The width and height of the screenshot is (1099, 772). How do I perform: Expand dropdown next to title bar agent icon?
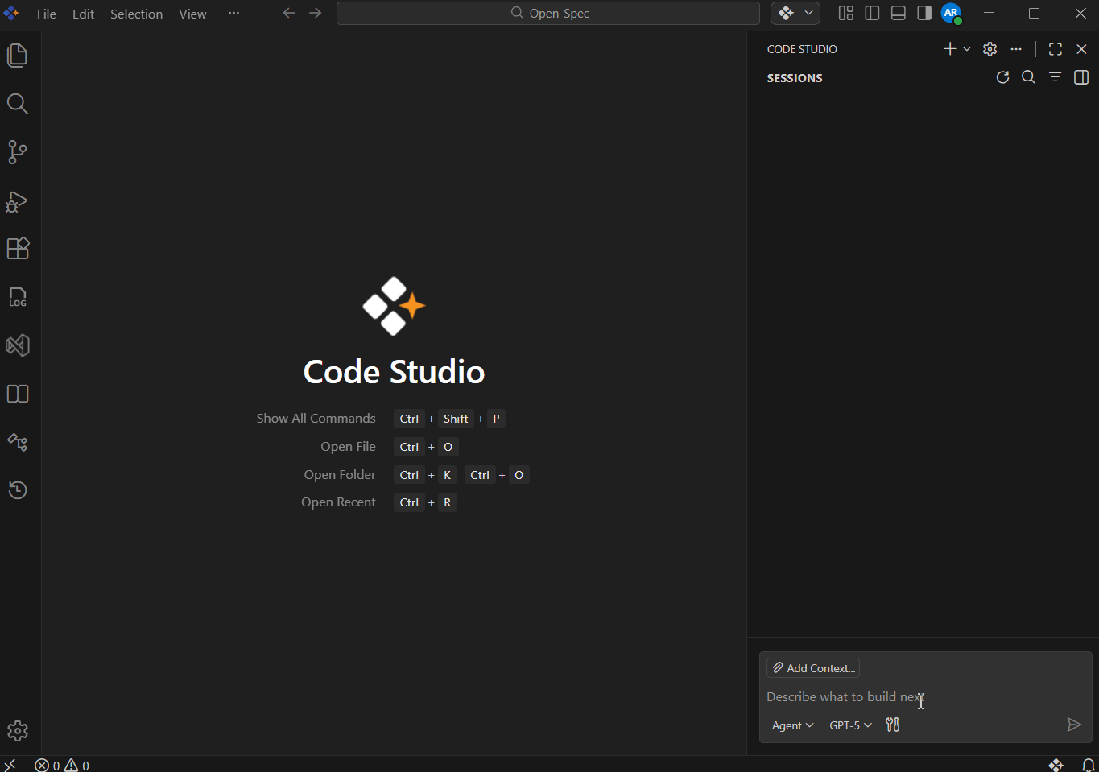coord(809,13)
